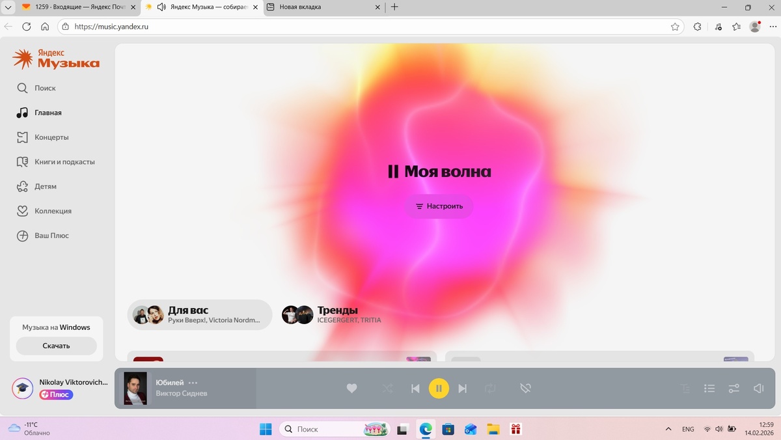Click the taskbar search field Поиск
Image resolution: width=781 pixels, height=440 pixels.
coord(335,429)
